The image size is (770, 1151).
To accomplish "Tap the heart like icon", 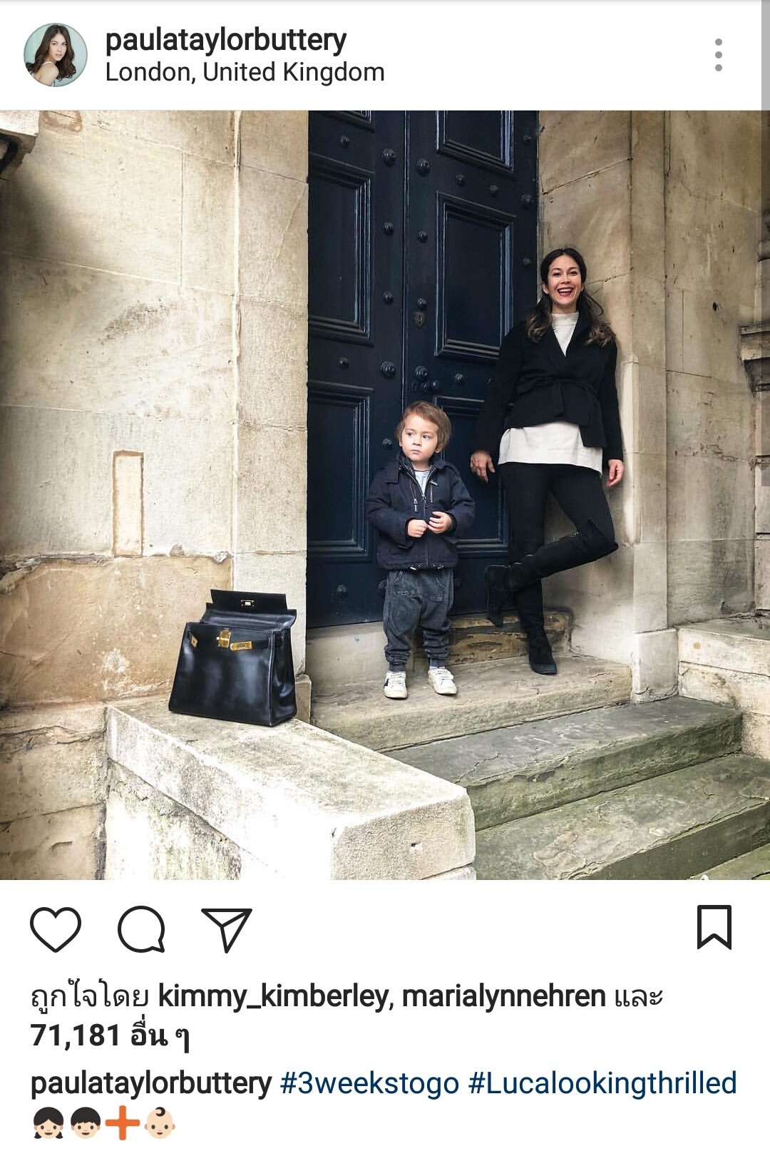I will [56, 929].
